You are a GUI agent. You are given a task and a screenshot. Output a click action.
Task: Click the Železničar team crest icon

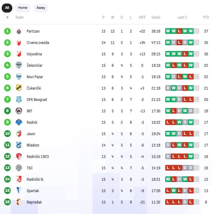click(19, 66)
